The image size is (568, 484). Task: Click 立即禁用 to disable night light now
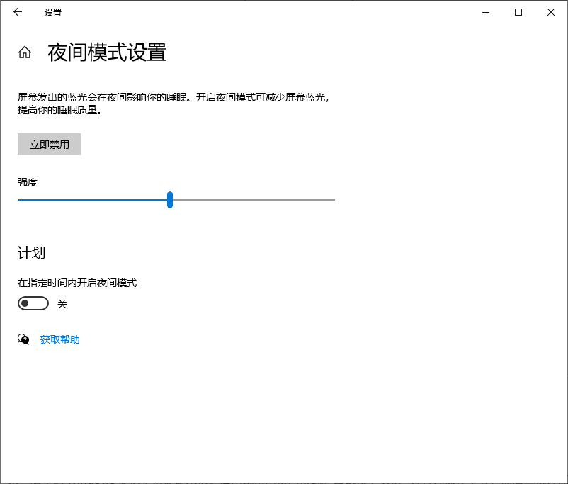coord(49,144)
